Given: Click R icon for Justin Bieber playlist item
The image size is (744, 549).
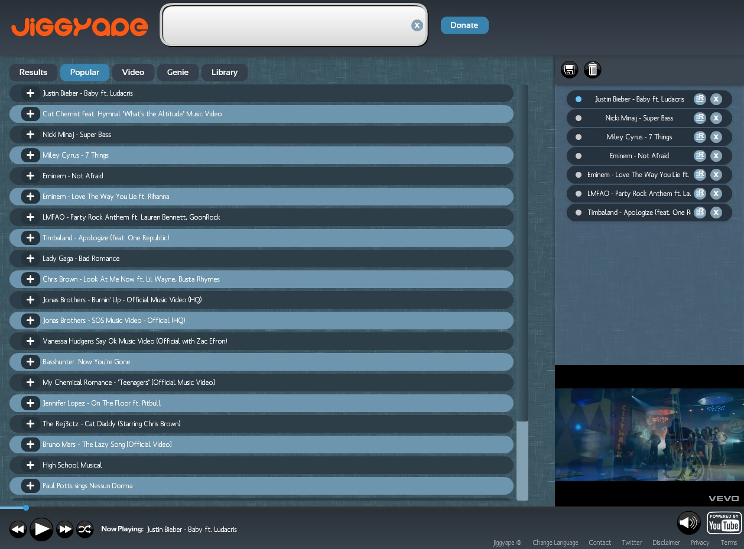Looking at the screenshot, I should (700, 99).
